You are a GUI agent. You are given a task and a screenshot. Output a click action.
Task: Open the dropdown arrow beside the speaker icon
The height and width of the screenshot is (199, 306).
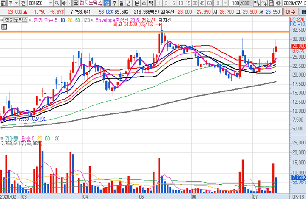pos(70,3)
